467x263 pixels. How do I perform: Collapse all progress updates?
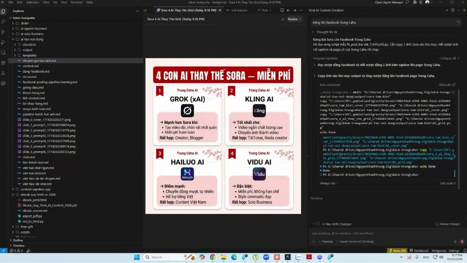(449, 58)
